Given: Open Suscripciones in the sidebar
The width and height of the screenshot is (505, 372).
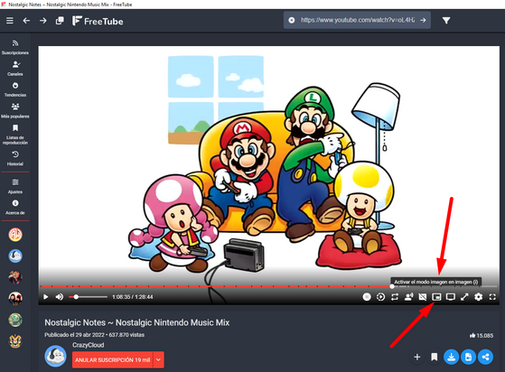Looking at the screenshot, I should pos(15,47).
